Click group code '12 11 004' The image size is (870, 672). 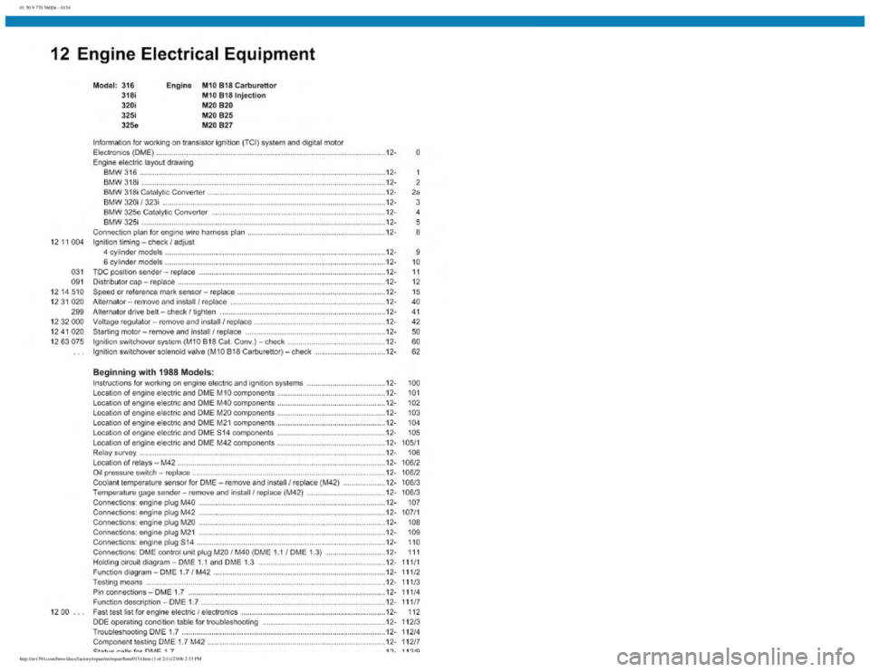pos(67,243)
